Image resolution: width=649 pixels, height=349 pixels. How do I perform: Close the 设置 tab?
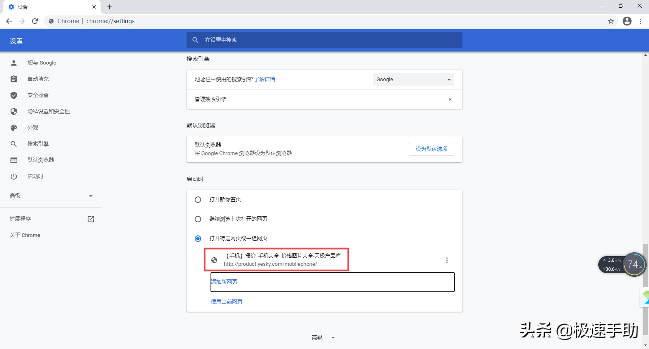94,7
